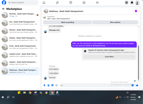The image size is (143, 104).
Task: Open the Friends icon in top navigation
Action: (x=57, y=3)
